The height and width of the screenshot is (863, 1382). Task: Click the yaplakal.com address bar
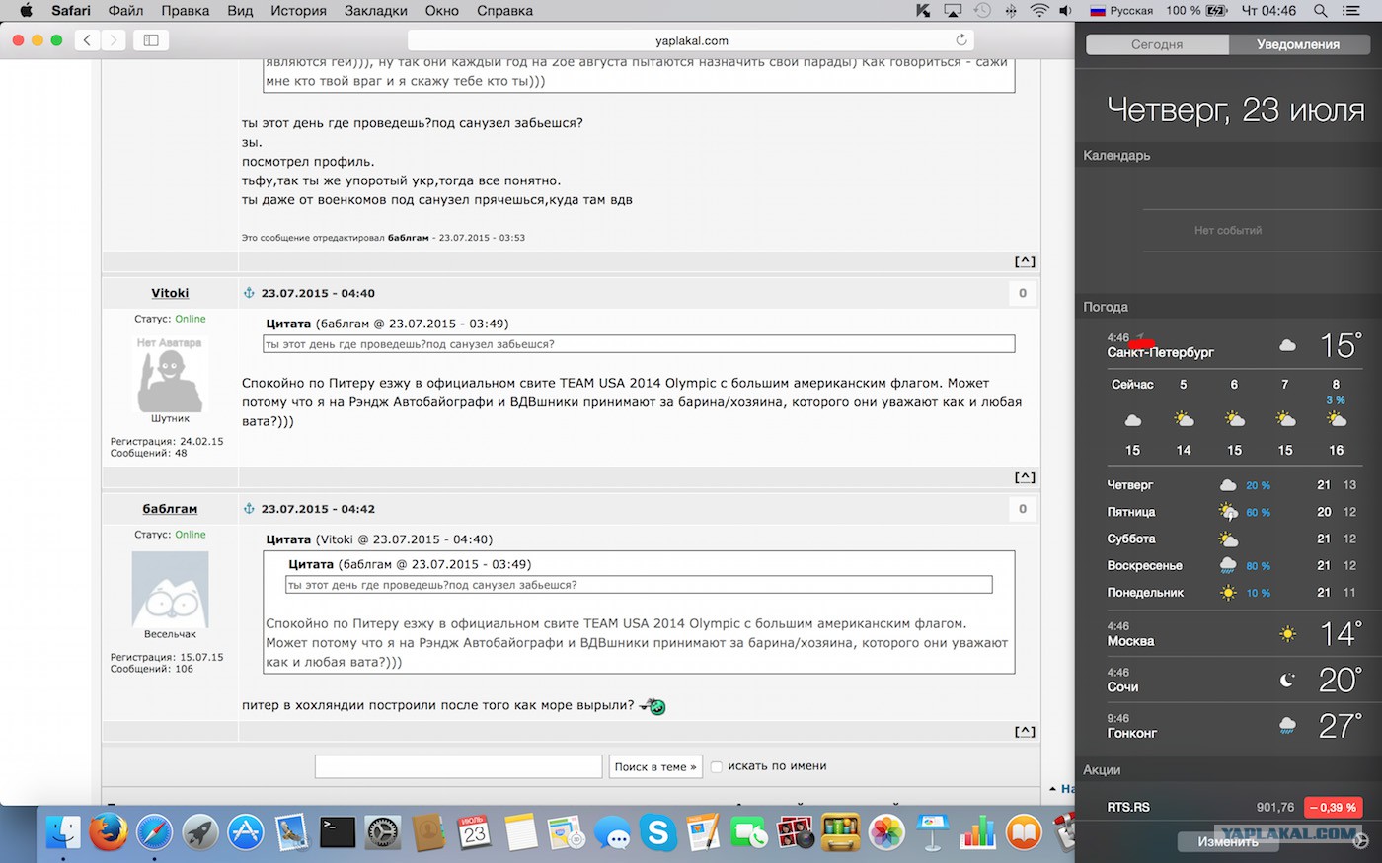click(x=691, y=40)
